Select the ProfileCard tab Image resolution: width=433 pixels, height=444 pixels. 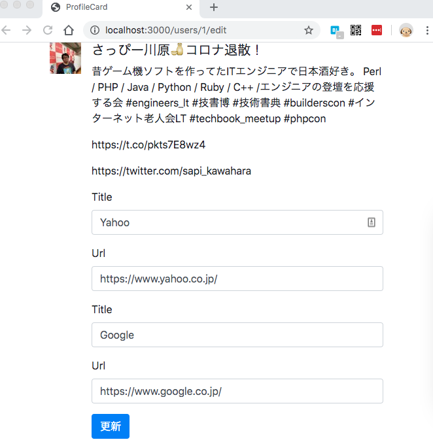[x=121, y=9]
